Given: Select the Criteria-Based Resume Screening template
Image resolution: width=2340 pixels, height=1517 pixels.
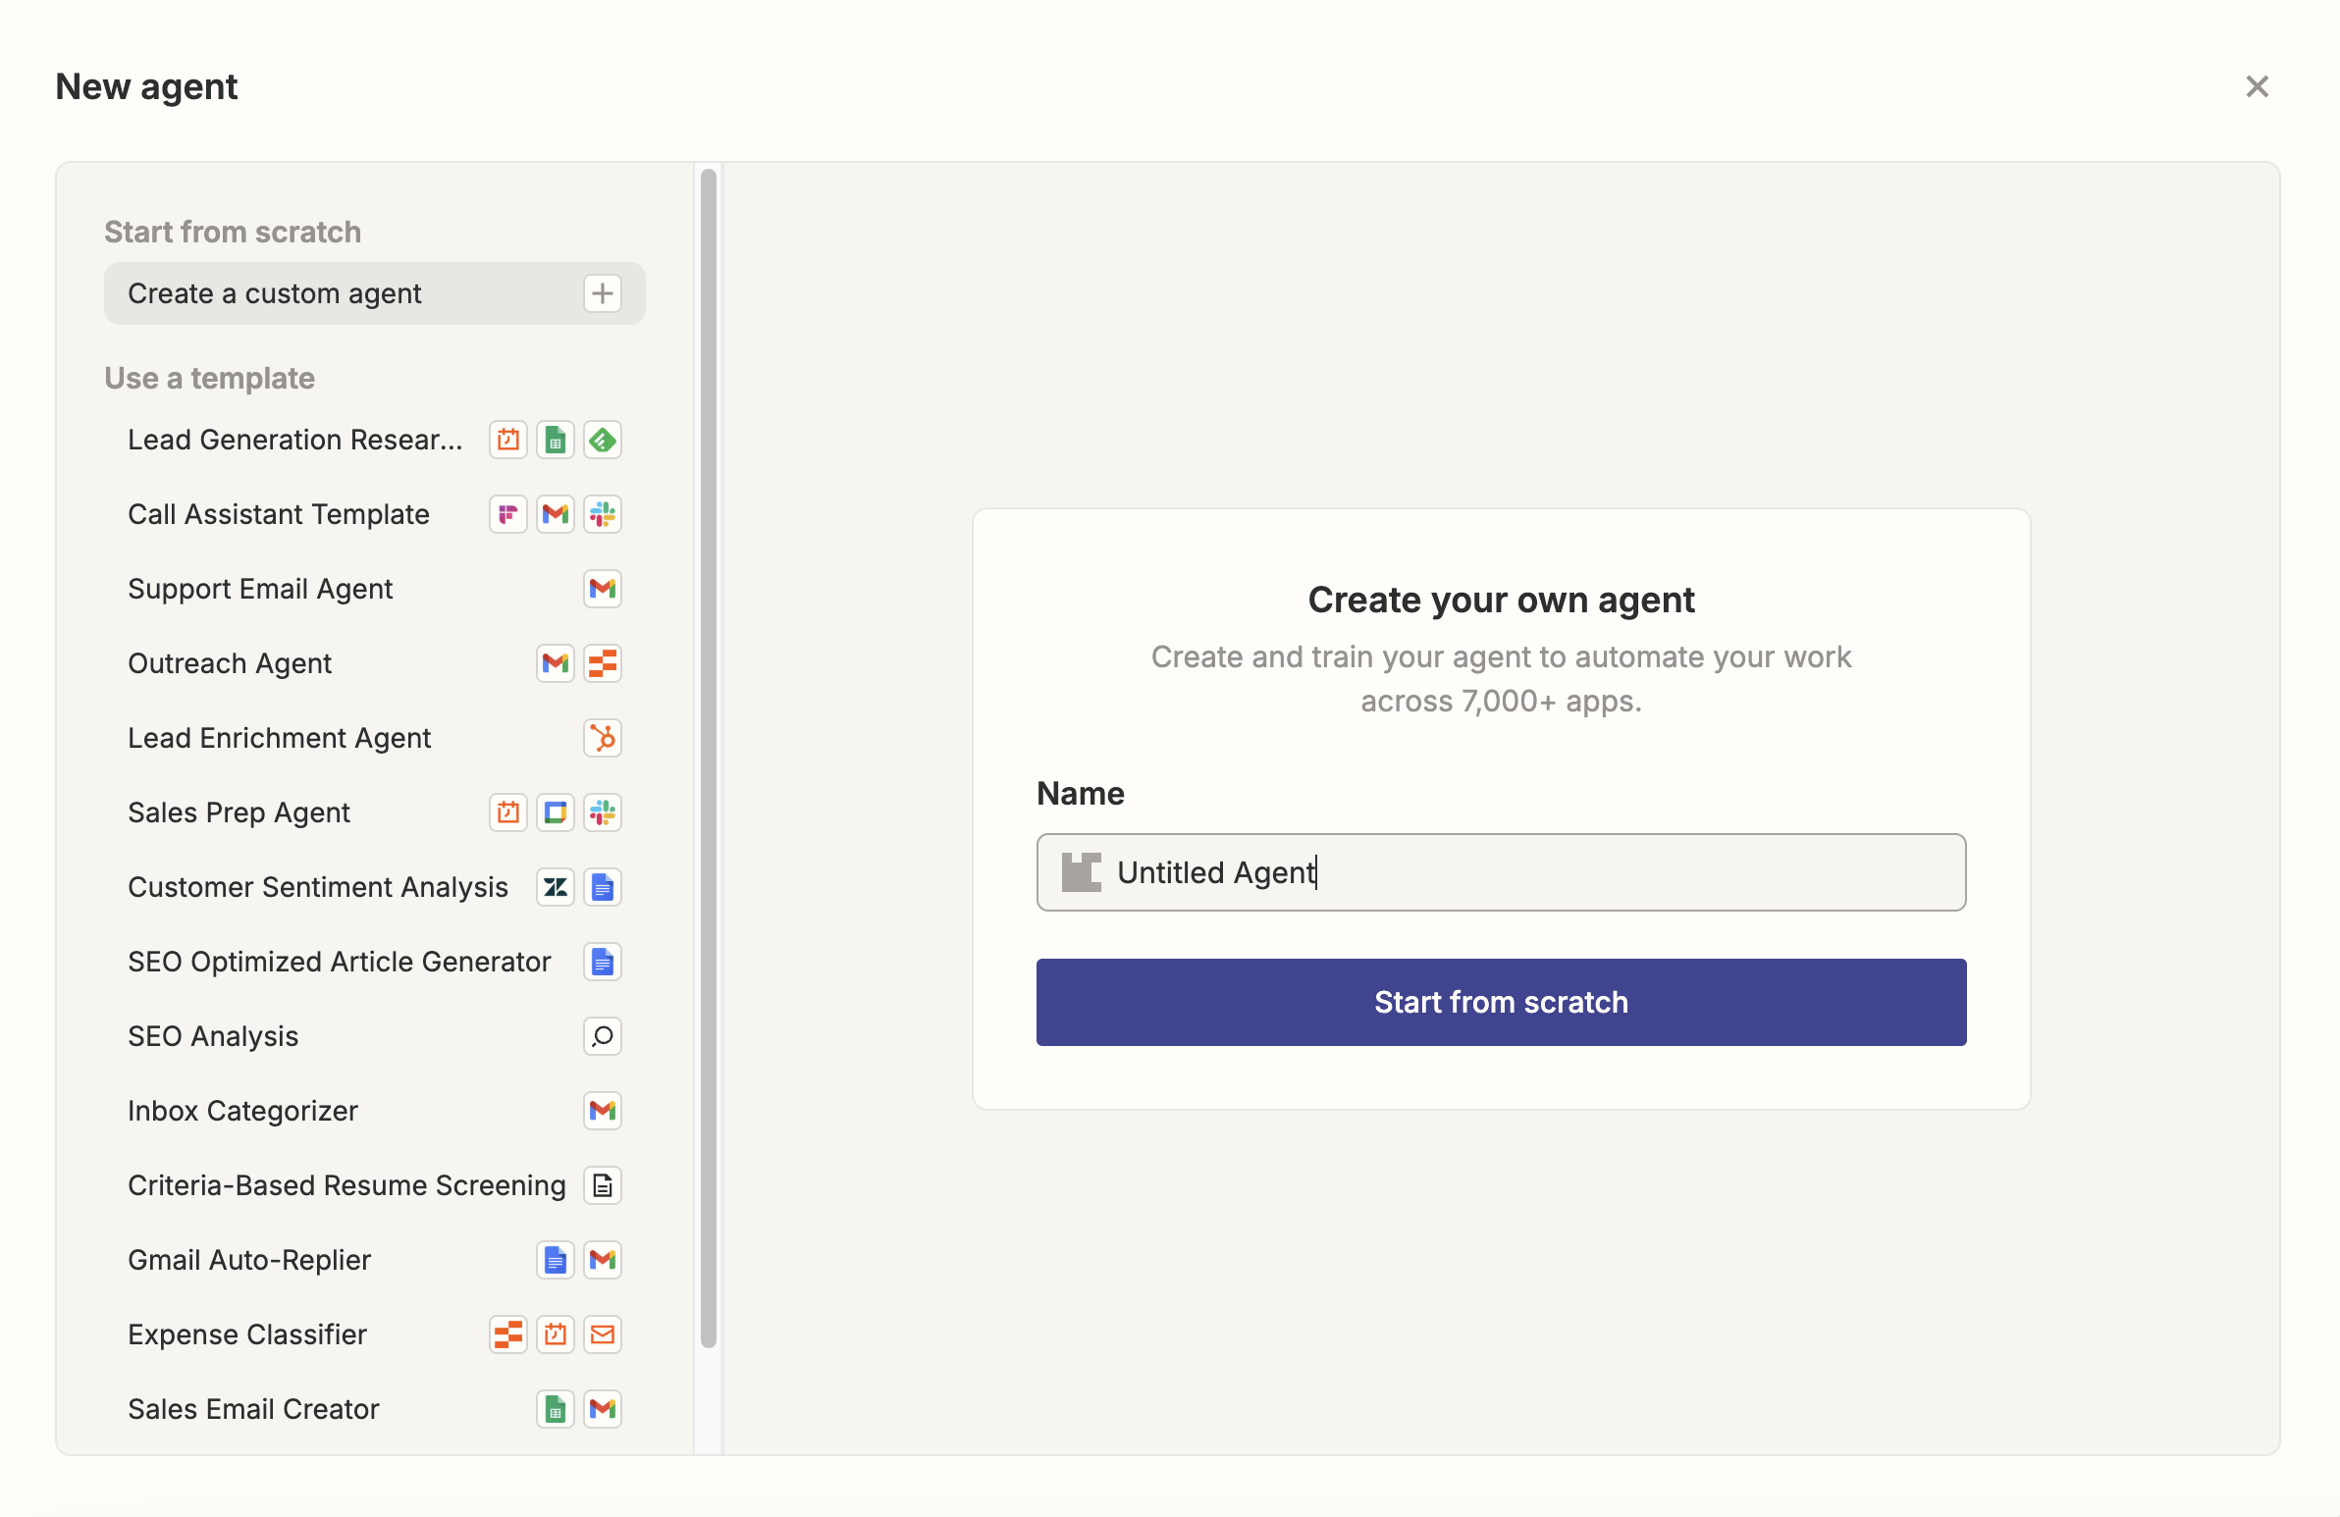Looking at the screenshot, I should point(374,1185).
